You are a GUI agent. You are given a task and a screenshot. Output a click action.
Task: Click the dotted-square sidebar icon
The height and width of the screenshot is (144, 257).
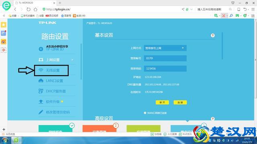(4, 50)
